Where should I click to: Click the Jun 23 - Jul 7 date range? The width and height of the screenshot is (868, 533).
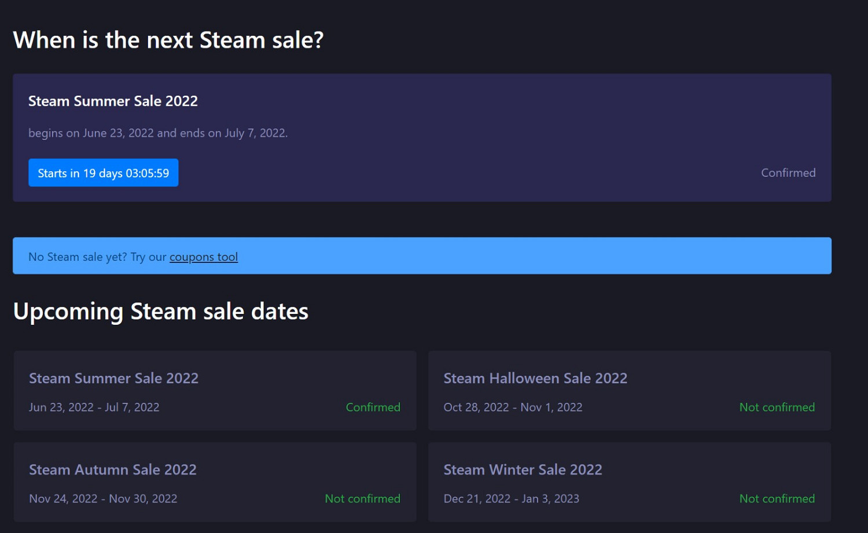tap(94, 407)
